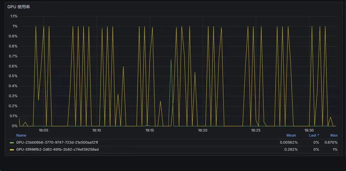
Task: Click the 19:30 time axis label
Action: pos(309,130)
